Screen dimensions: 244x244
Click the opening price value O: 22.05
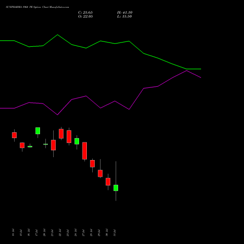coord(85,17)
